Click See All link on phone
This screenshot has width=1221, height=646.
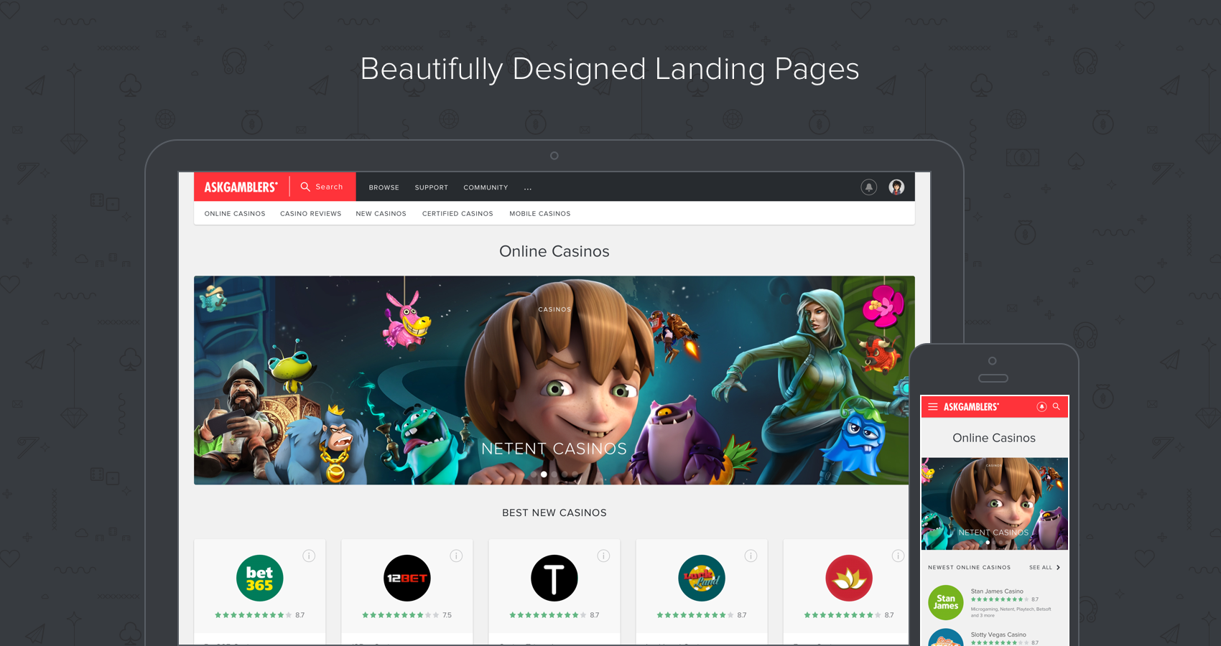click(1041, 568)
